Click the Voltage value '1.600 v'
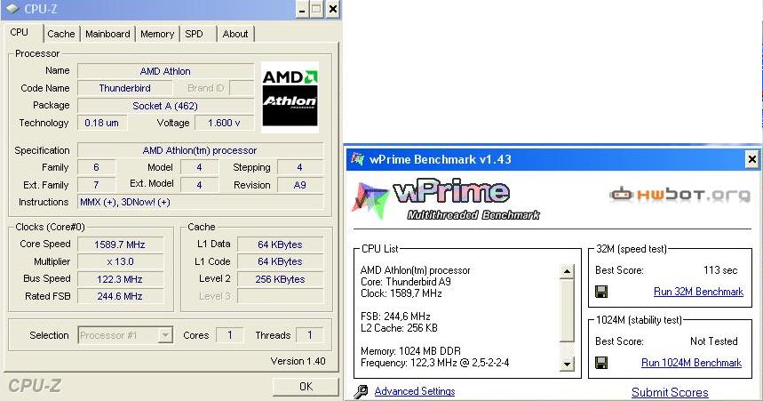This screenshot has width=763, height=401. click(224, 123)
